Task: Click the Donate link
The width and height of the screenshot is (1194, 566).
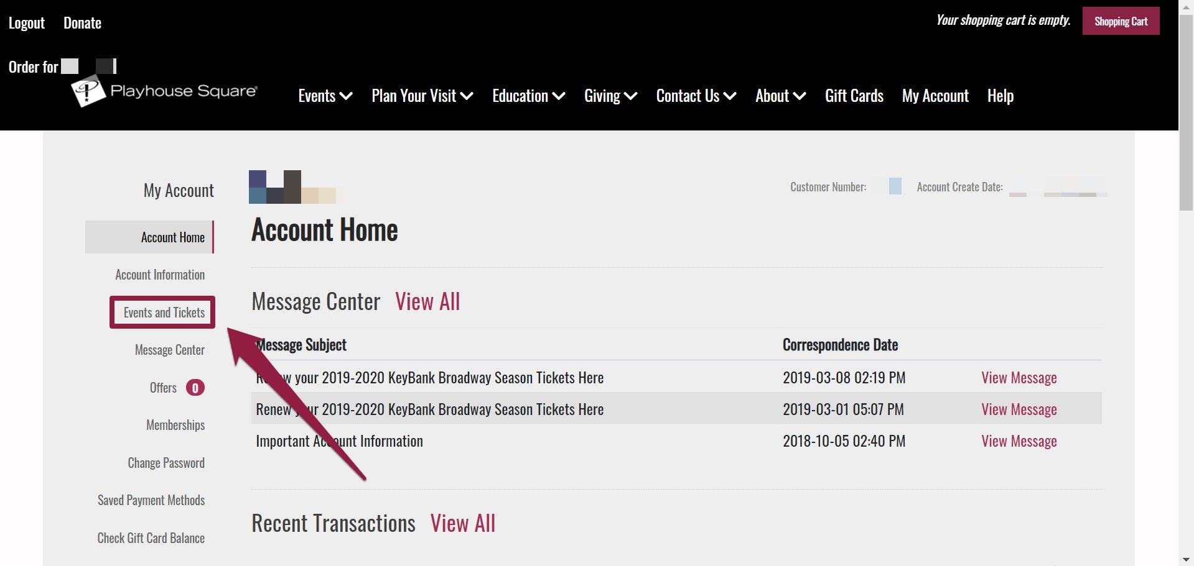Action: [82, 24]
